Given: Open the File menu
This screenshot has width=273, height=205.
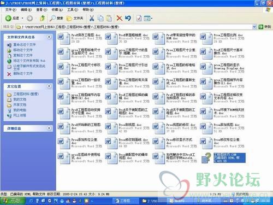Looking at the screenshot, I should (11, 10).
